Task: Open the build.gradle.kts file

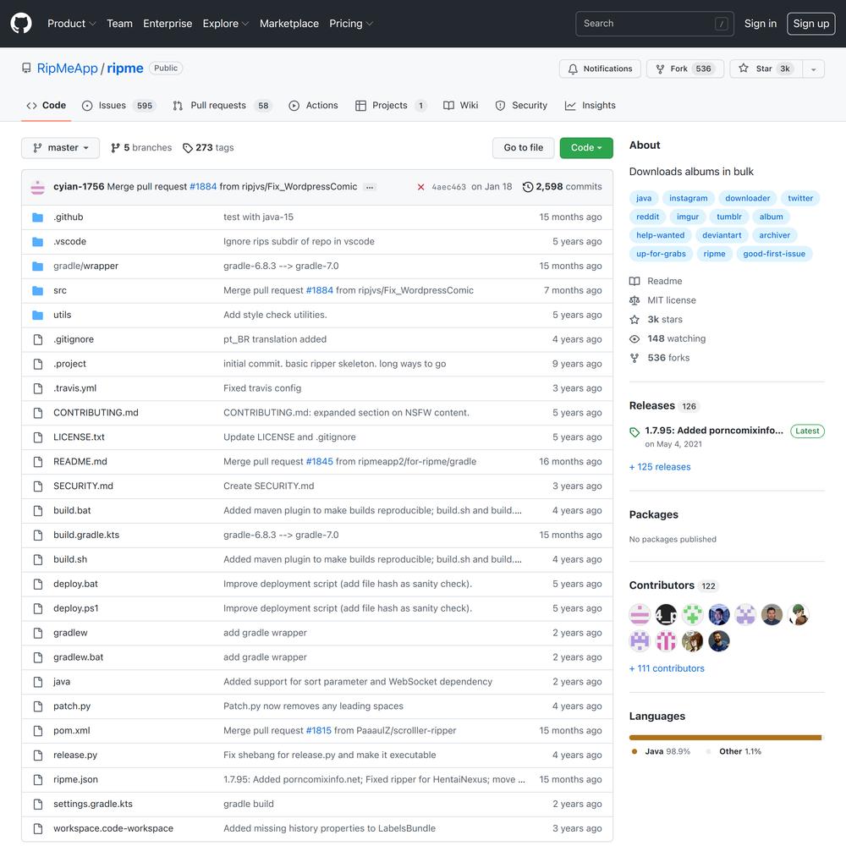Action: coord(86,536)
